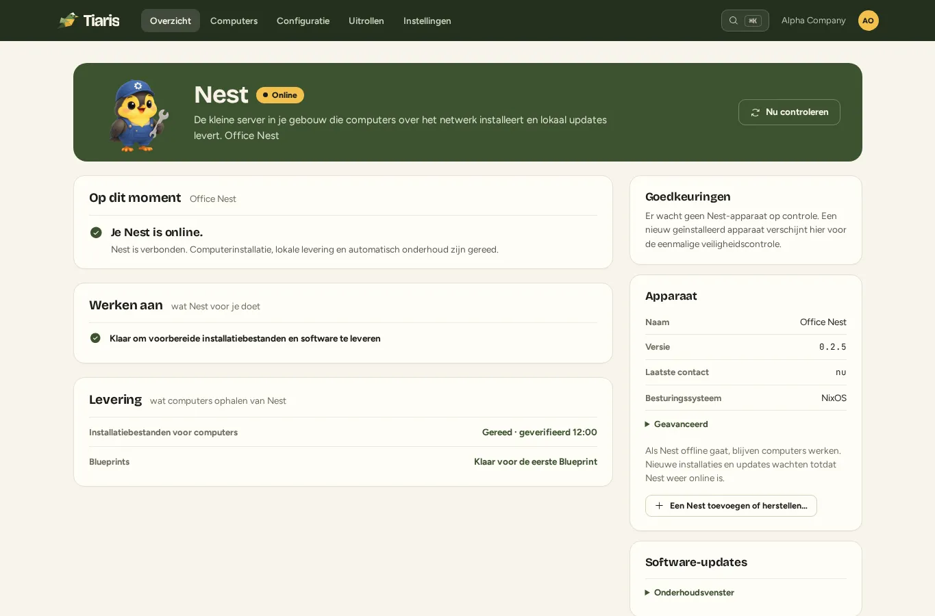Click the Tiaris bird logo icon
The image size is (935, 616).
[68, 21]
